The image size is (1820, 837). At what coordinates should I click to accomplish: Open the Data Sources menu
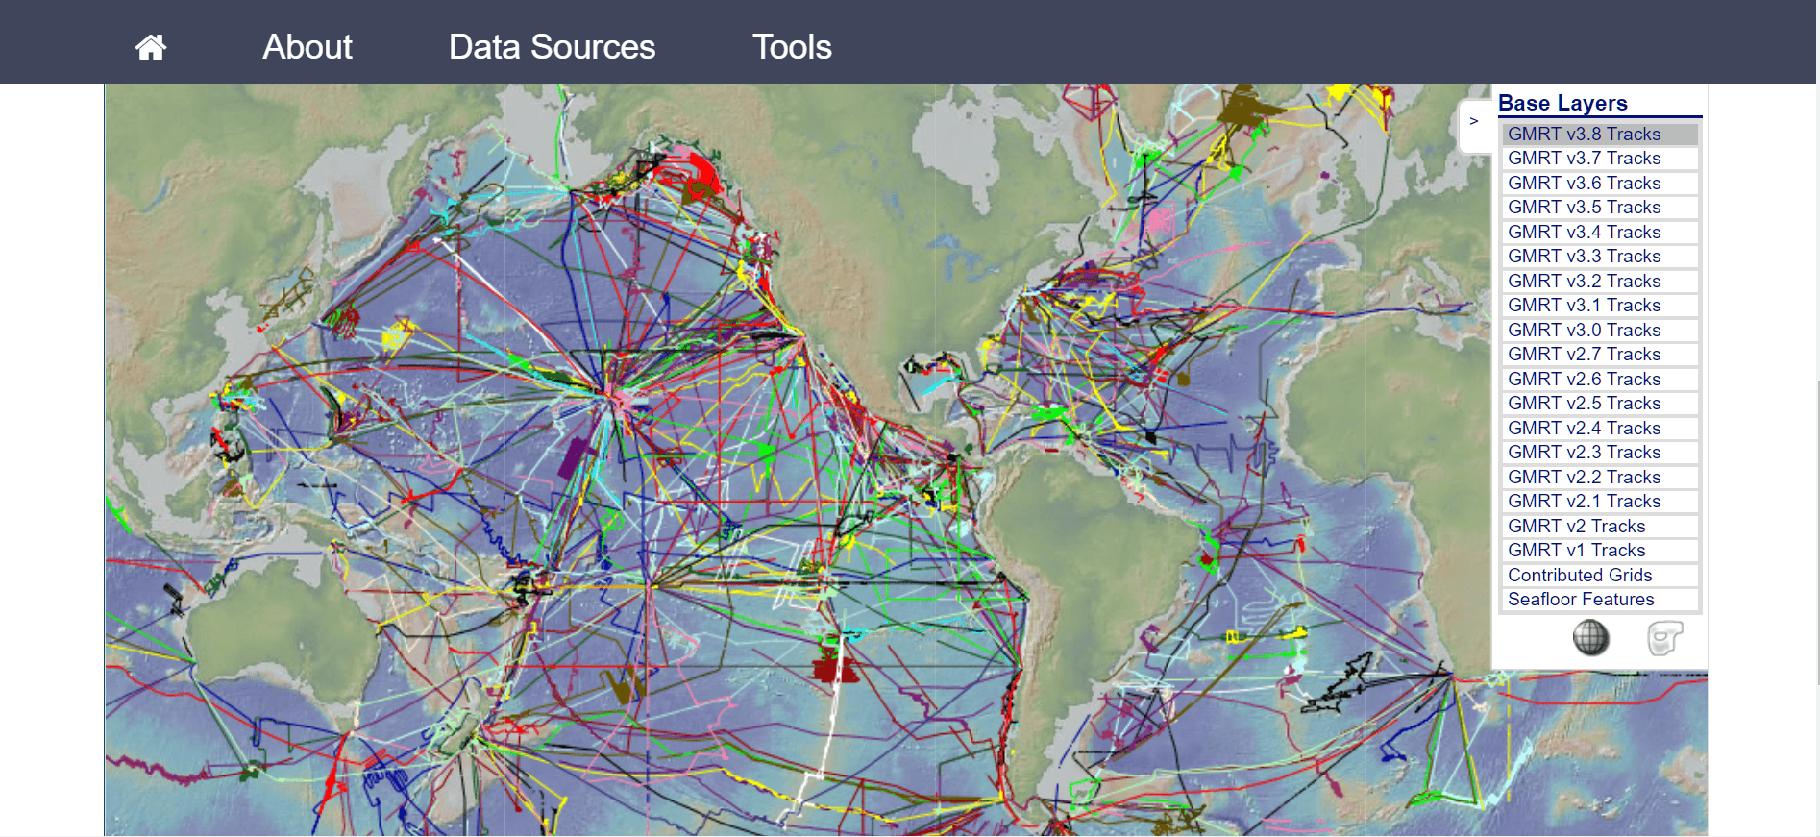[552, 47]
